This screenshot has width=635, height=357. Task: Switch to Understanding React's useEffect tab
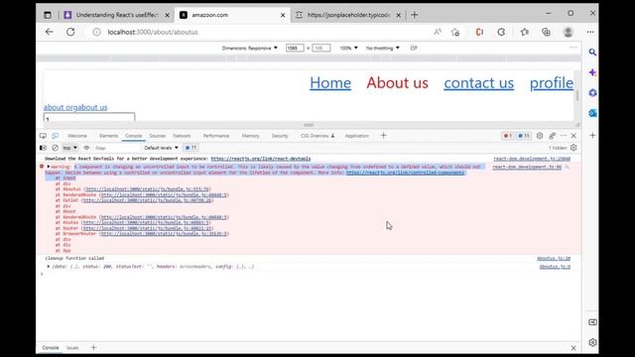coord(117,15)
